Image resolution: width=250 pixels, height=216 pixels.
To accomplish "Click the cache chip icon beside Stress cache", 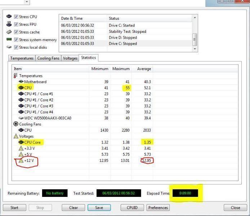I will 9,32.
